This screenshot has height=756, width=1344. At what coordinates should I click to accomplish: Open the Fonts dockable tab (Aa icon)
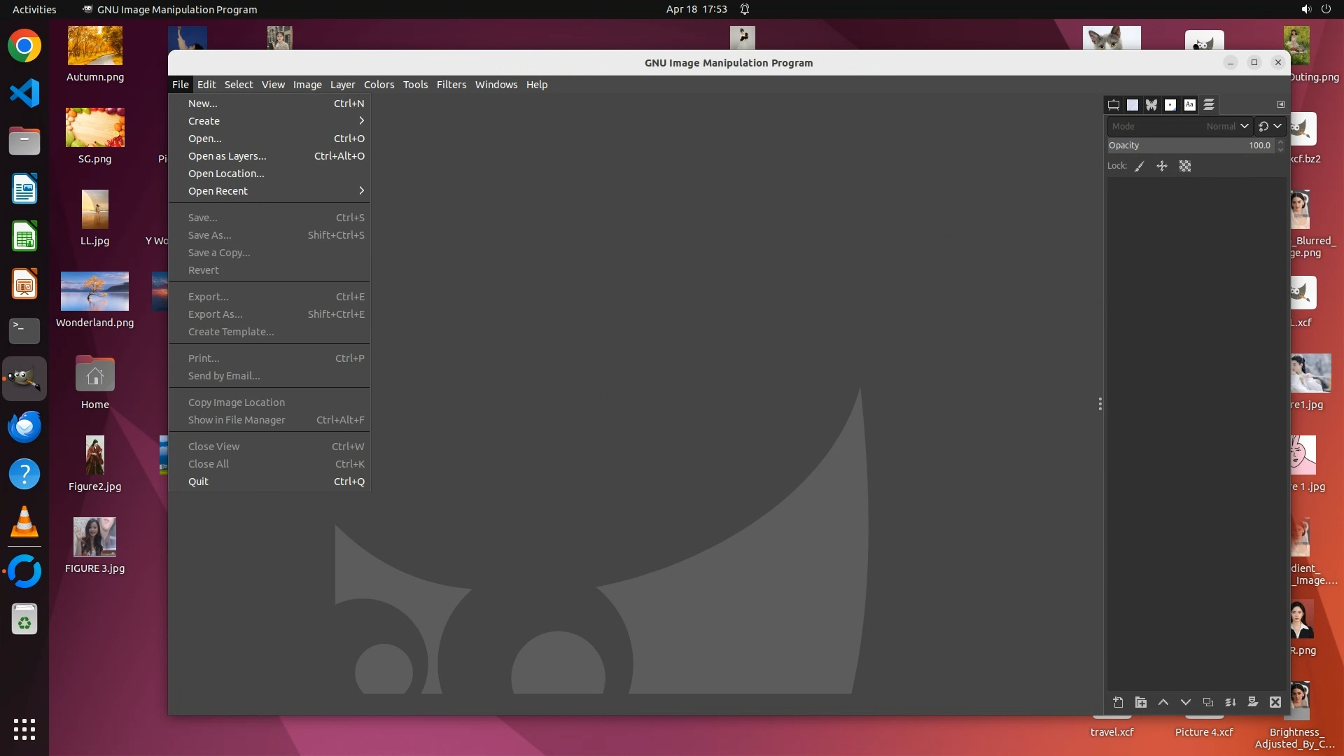[1189, 105]
